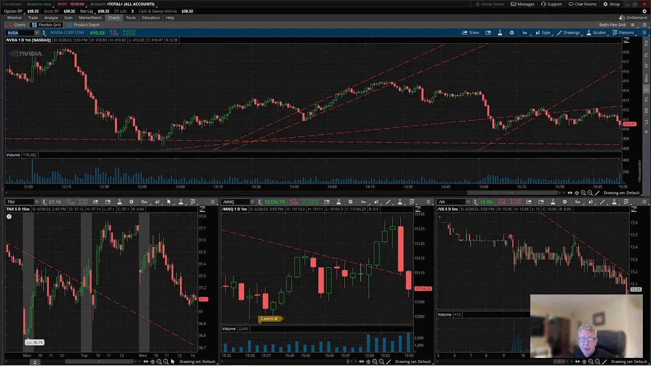Click the Volume label under NVDA chart
The image size is (651, 366).
(13, 155)
